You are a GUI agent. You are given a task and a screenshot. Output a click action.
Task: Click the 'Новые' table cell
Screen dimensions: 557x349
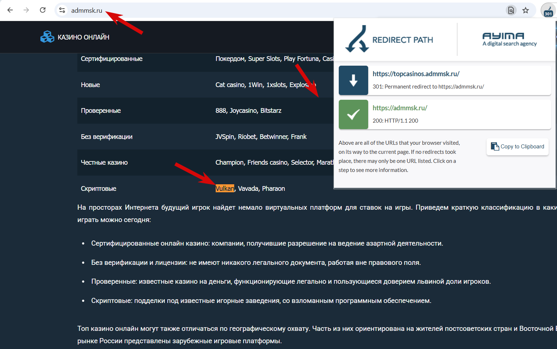coord(90,85)
